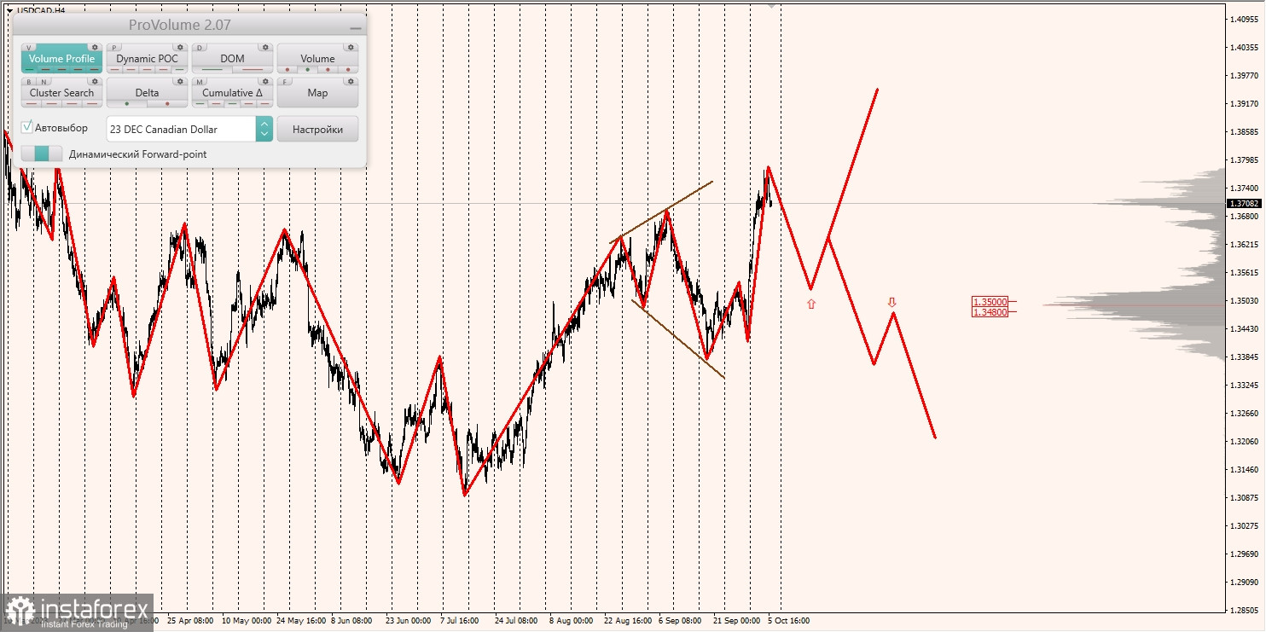Switch the Динамический Forward-point toggle
This screenshot has height=632, width=1266.
pyautogui.click(x=42, y=154)
